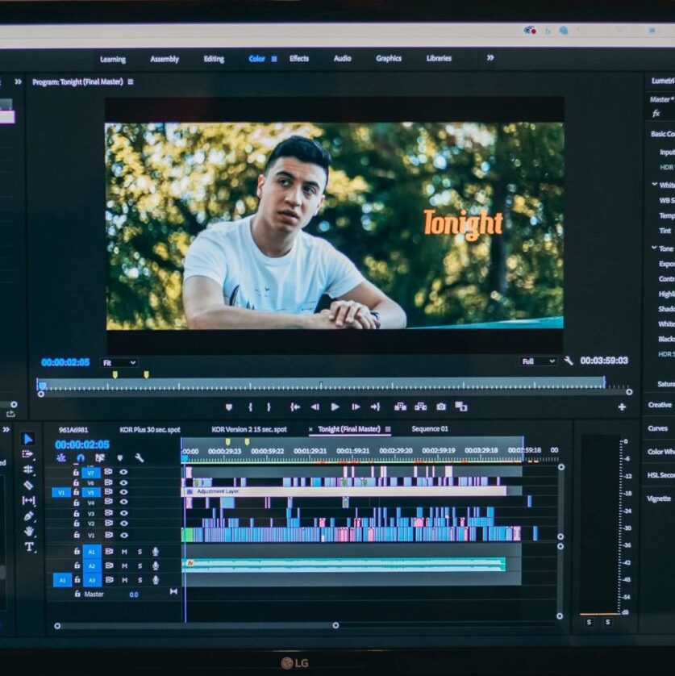Expand the Creative section in Lumetri

(x=660, y=405)
